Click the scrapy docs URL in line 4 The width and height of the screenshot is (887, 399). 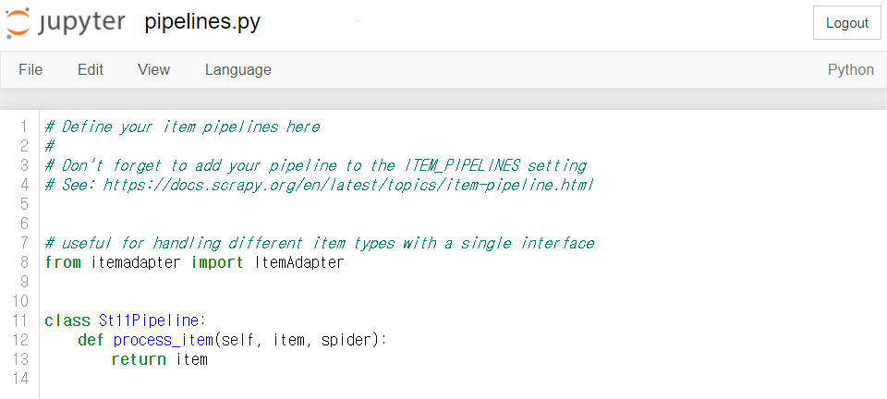click(x=347, y=185)
